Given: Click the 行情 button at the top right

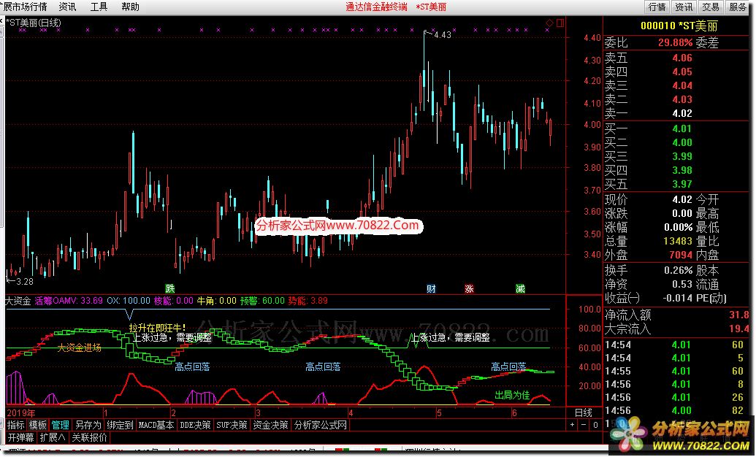Looking at the screenshot, I should pyautogui.click(x=657, y=7).
